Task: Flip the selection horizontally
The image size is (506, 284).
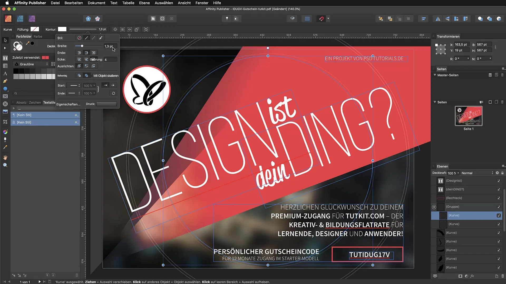Action: point(438,19)
